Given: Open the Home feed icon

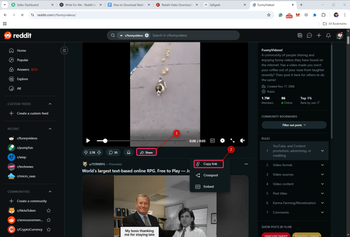Looking at the screenshot, I should (x=11, y=51).
